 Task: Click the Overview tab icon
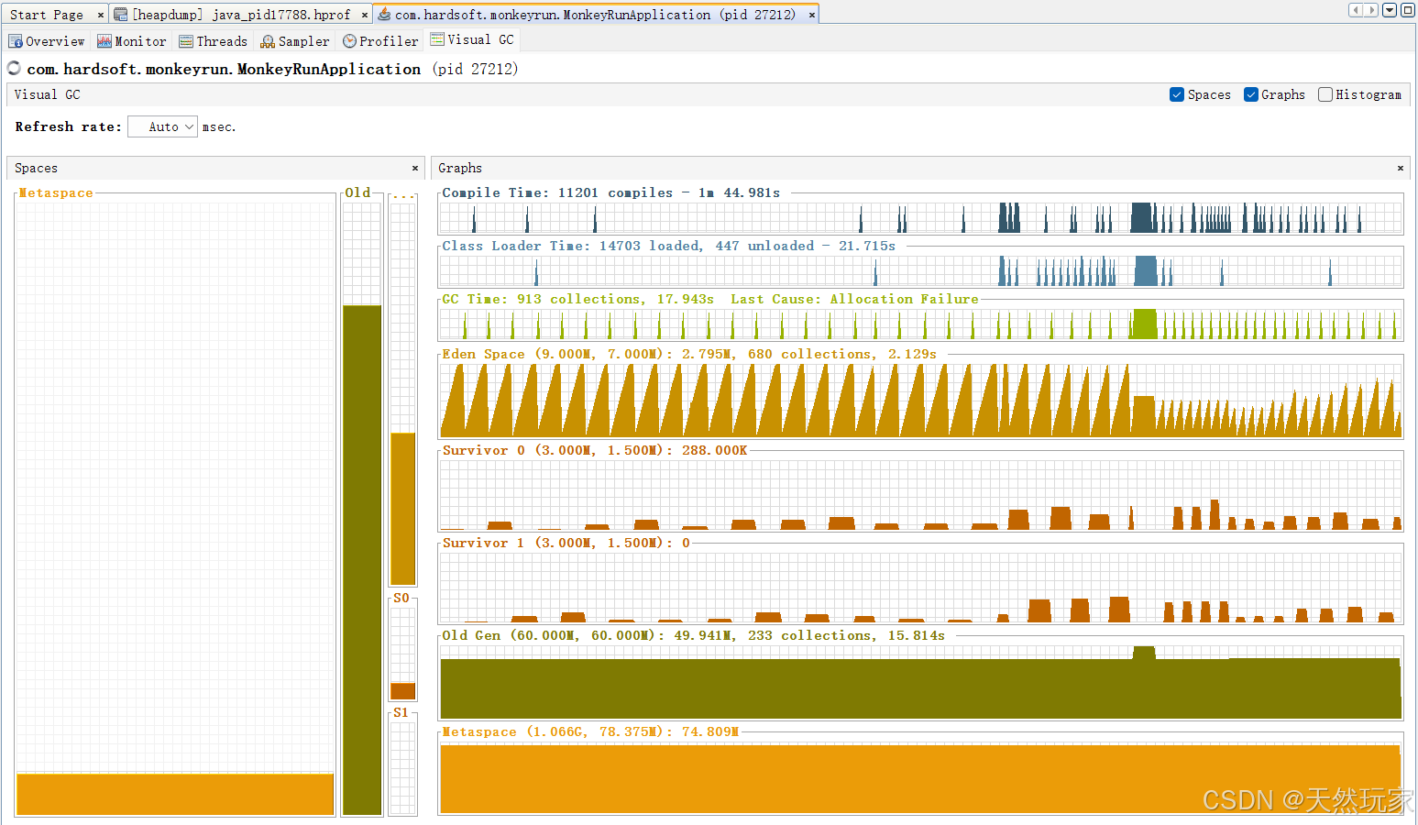(16, 41)
